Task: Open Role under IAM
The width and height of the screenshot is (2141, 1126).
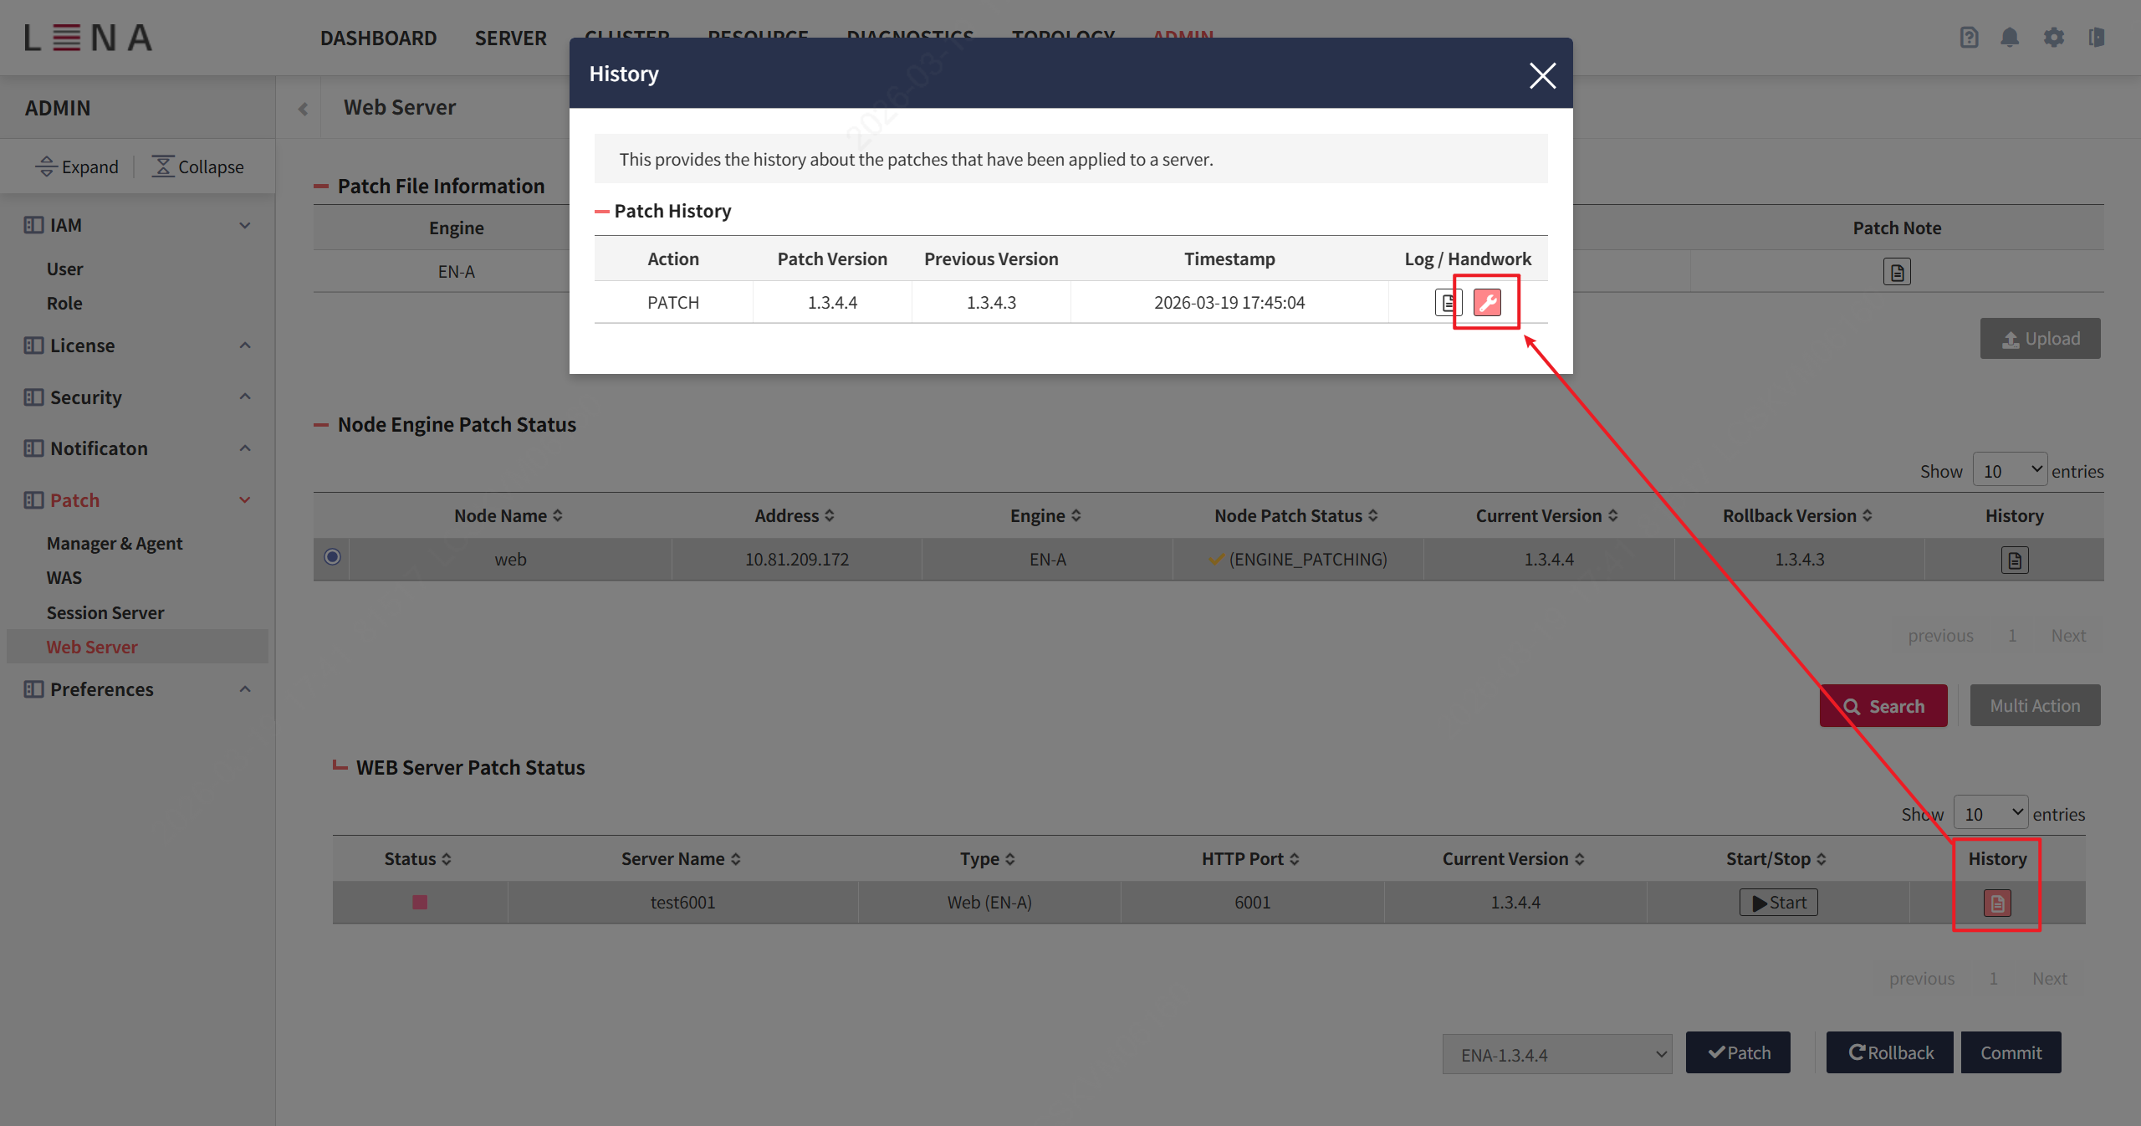Action: [x=64, y=304]
